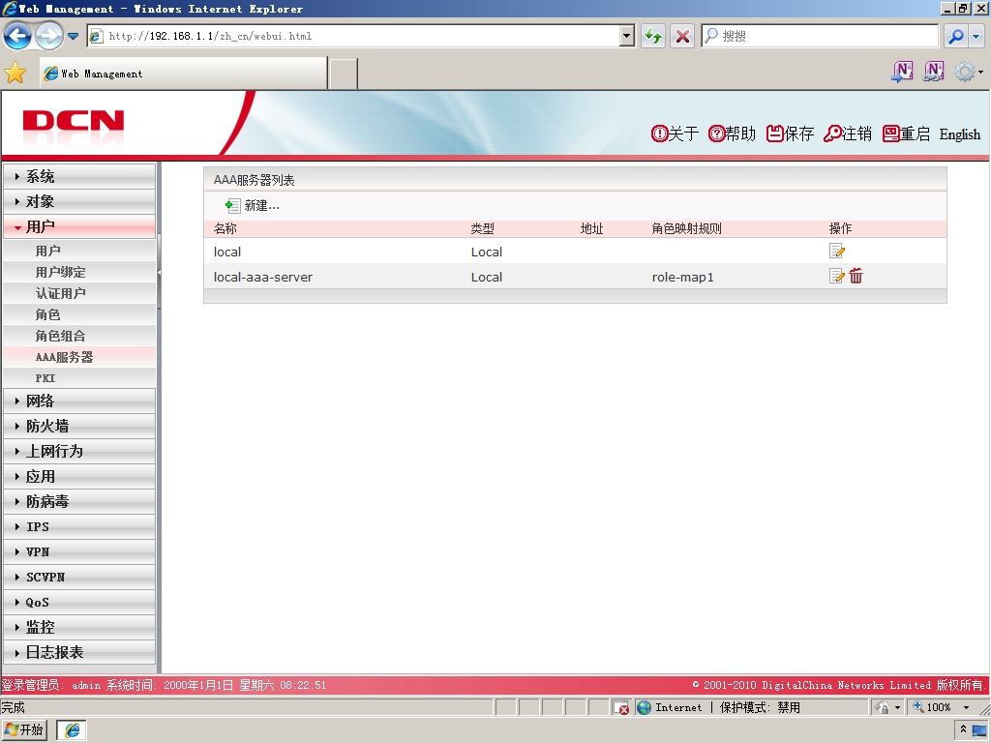Image resolution: width=991 pixels, height=743 pixels.
Task: Open the 角色 submenu item
Action: [x=79, y=314]
